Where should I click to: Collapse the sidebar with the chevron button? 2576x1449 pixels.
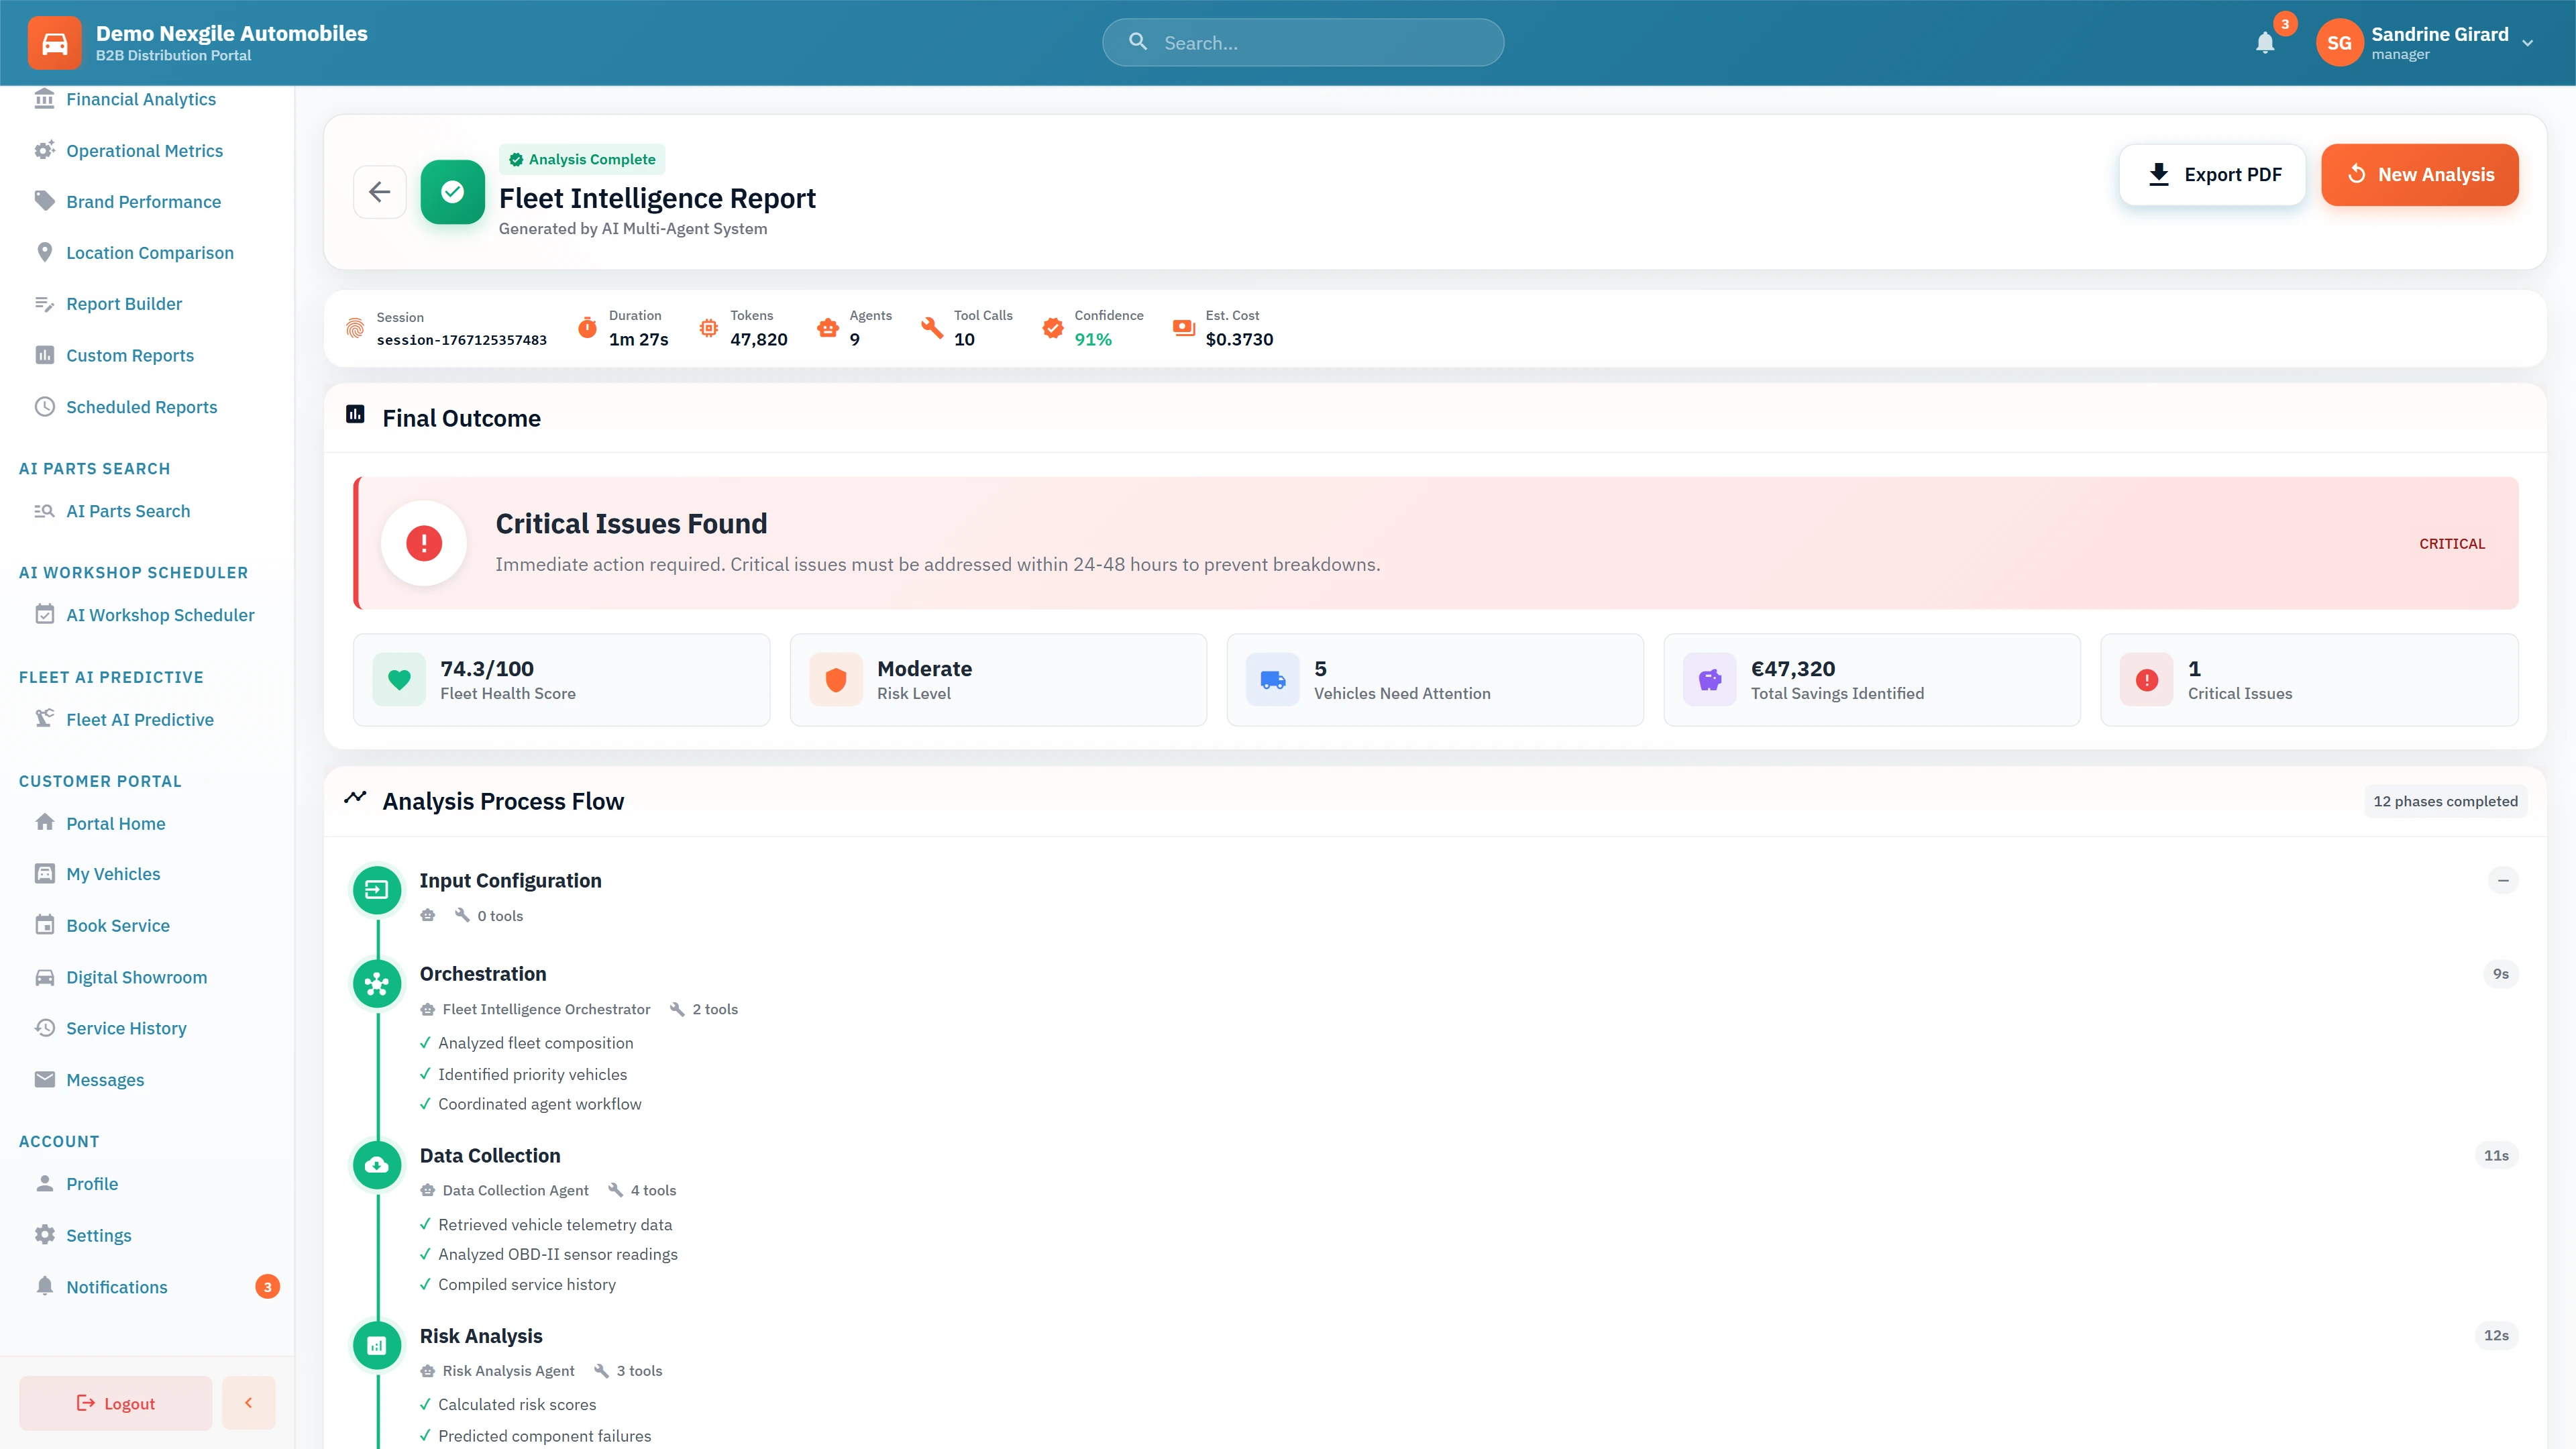click(x=248, y=1402)
